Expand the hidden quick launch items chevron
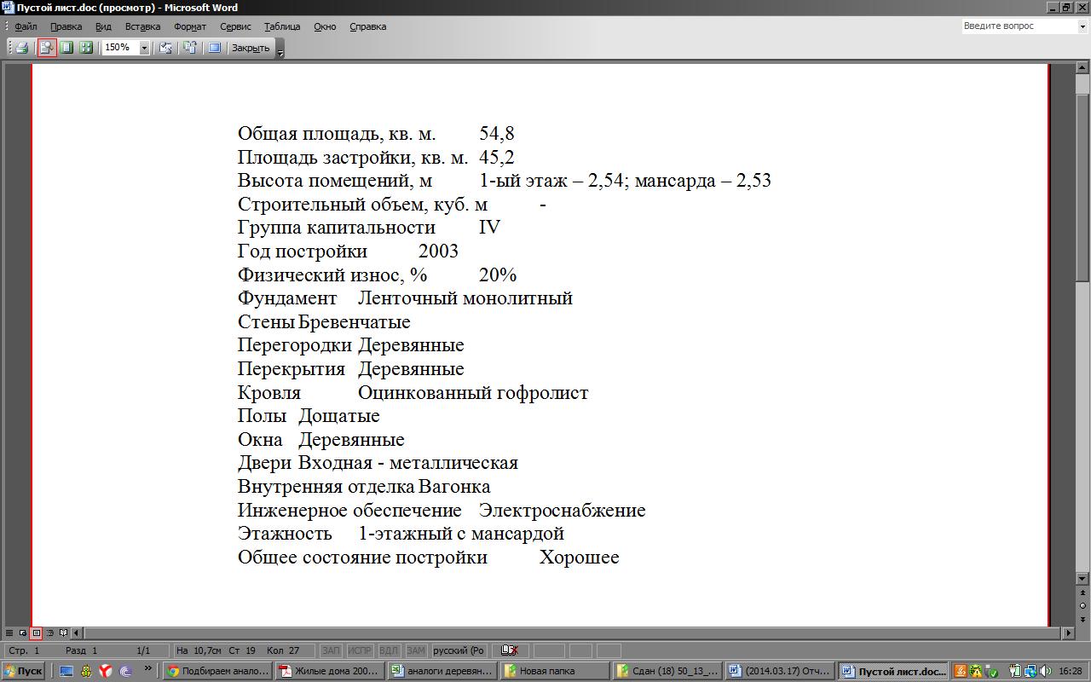 pos(148,668)
